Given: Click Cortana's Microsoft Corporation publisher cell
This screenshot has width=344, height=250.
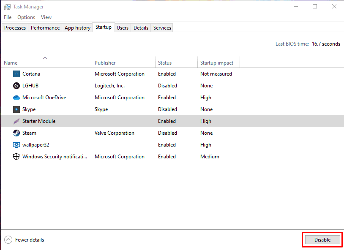Looking at the screenshot, I should (x=120, y=74).
